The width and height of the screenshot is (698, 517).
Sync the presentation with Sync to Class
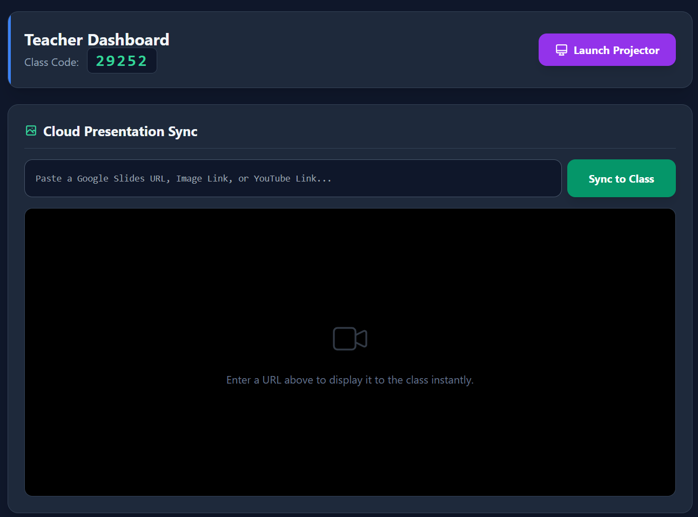click(621, 178)
